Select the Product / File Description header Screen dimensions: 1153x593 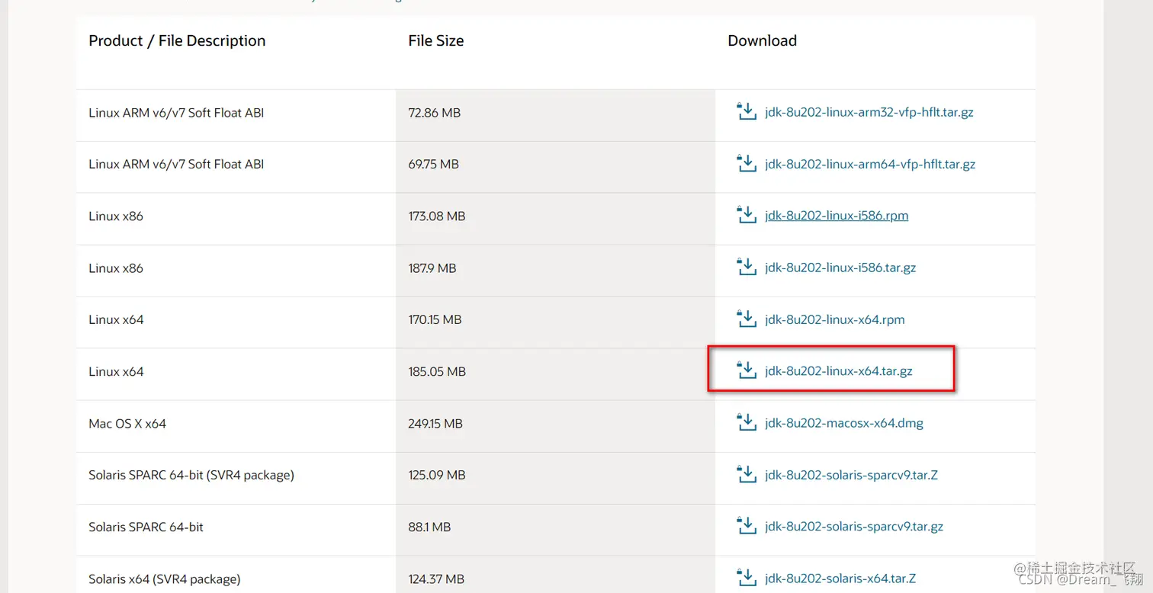click(x=177, y=41)
